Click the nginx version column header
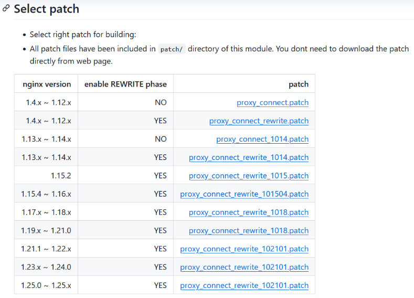 (47, 84)
